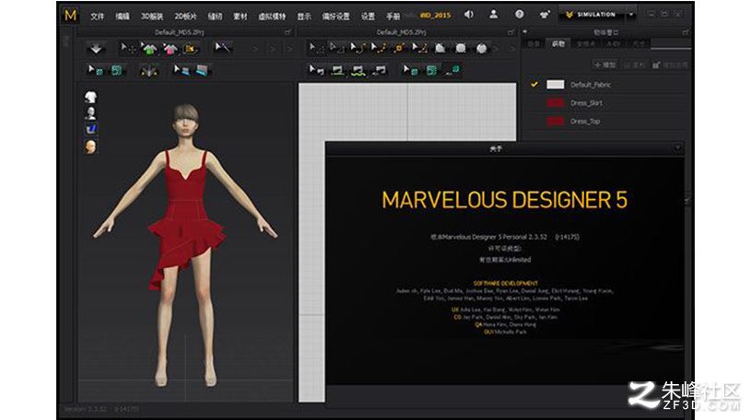Viewport: 751px width, 420px height.
Task: Open the 素材 menu
Action: pos(240,17)
